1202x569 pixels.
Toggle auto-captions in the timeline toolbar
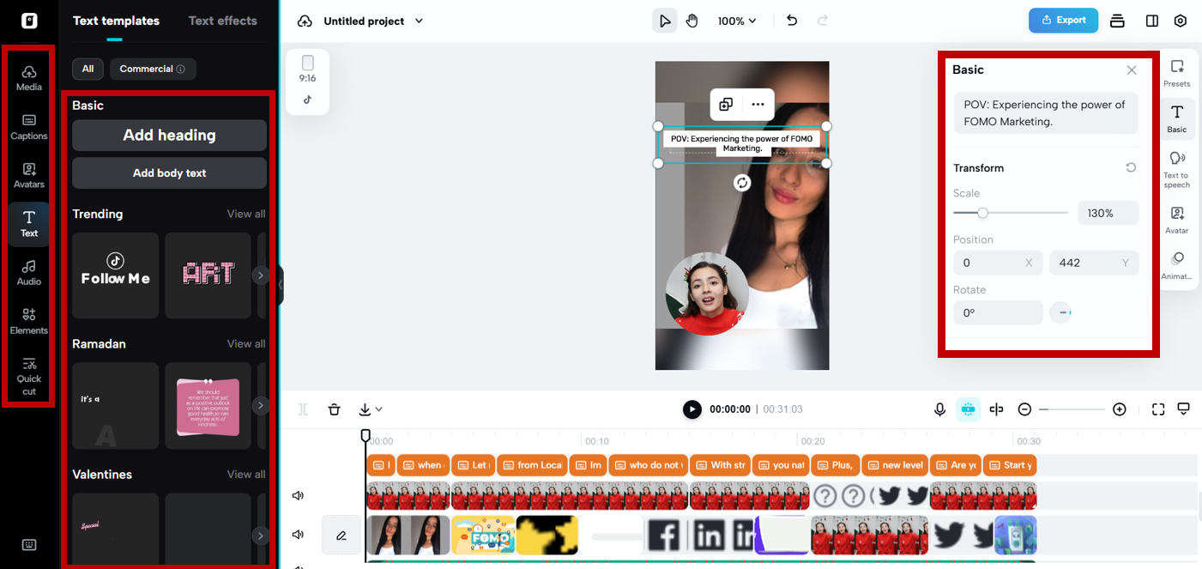click(x=968, y=409)
